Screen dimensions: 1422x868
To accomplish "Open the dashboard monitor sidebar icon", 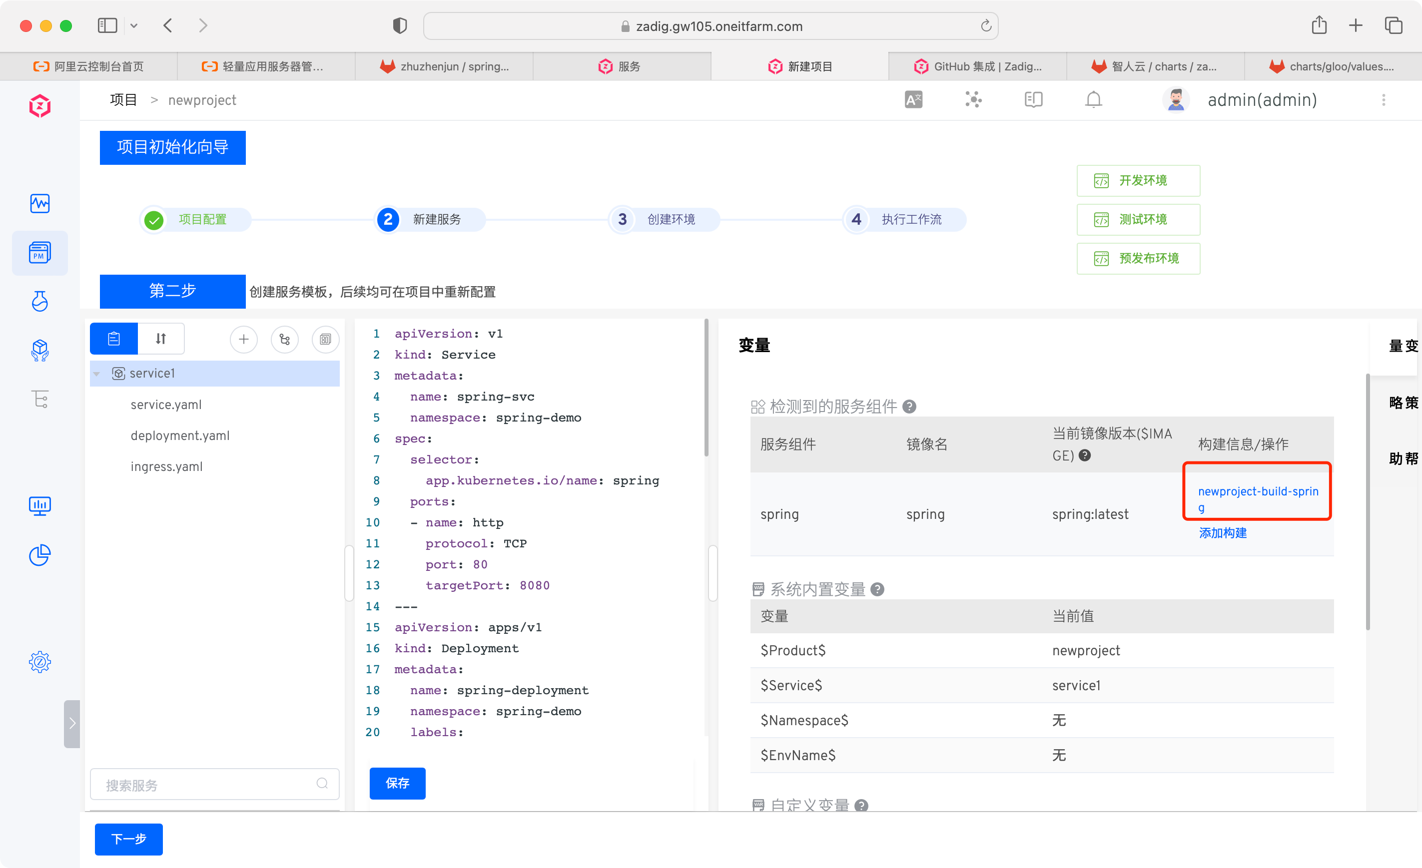I will [40, 506].
